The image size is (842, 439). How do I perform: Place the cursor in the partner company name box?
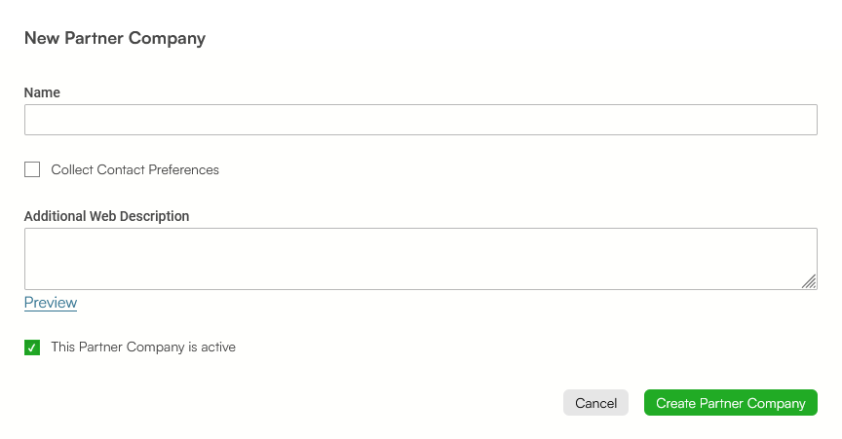[x=420, y=120]
